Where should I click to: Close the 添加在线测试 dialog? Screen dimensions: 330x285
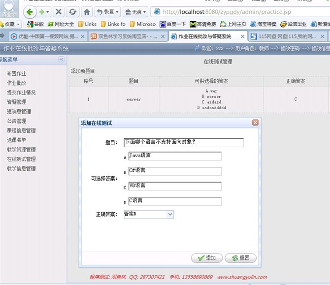pyautogui.click(x=255, y=123)
